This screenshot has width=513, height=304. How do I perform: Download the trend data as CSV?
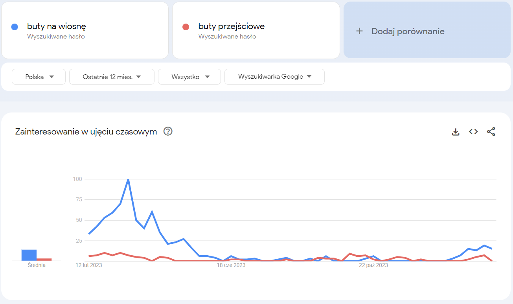tap(455, 131)
